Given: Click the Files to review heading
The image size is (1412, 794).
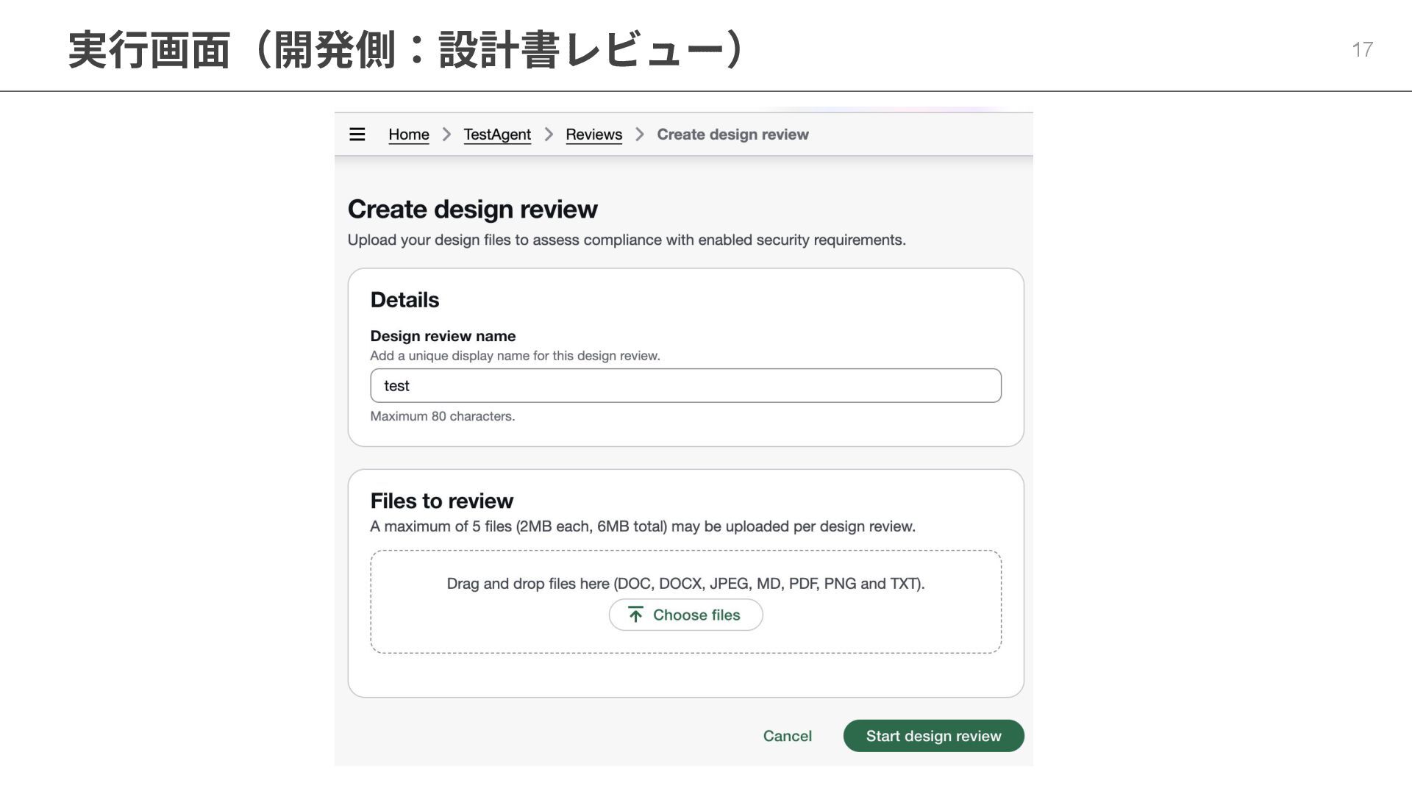Looking at the screenshot, I should pos(441,501).
